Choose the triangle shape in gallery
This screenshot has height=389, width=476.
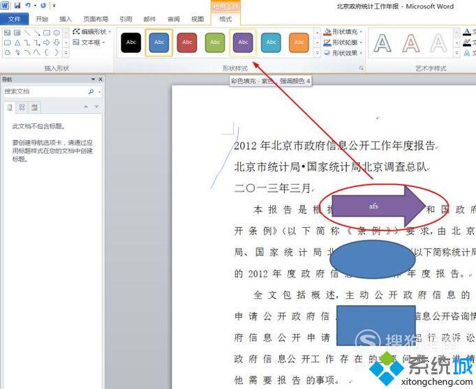point(17,43)
